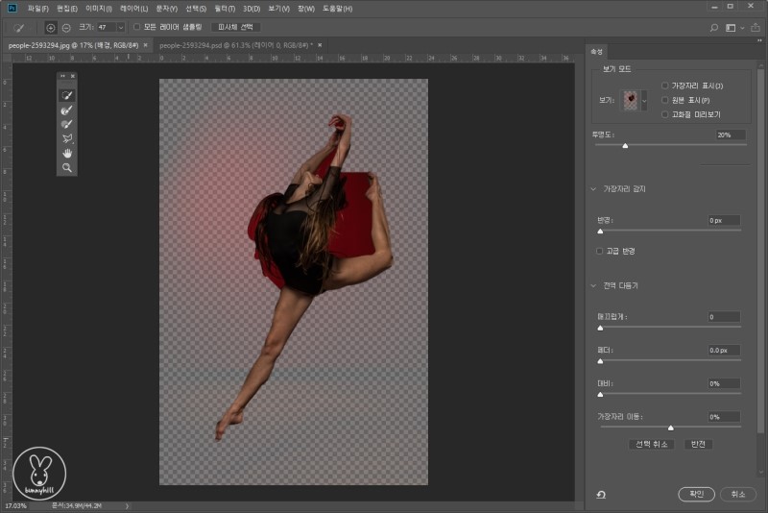The width and height of the screenshot is (768, 513).
Task: Click the subtract-from-selection minus icon
Action: point(66,27)
